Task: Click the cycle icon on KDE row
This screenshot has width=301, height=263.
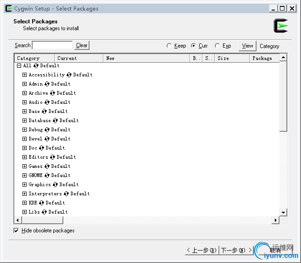Action: pyautogui.click(x=41, y=203)
